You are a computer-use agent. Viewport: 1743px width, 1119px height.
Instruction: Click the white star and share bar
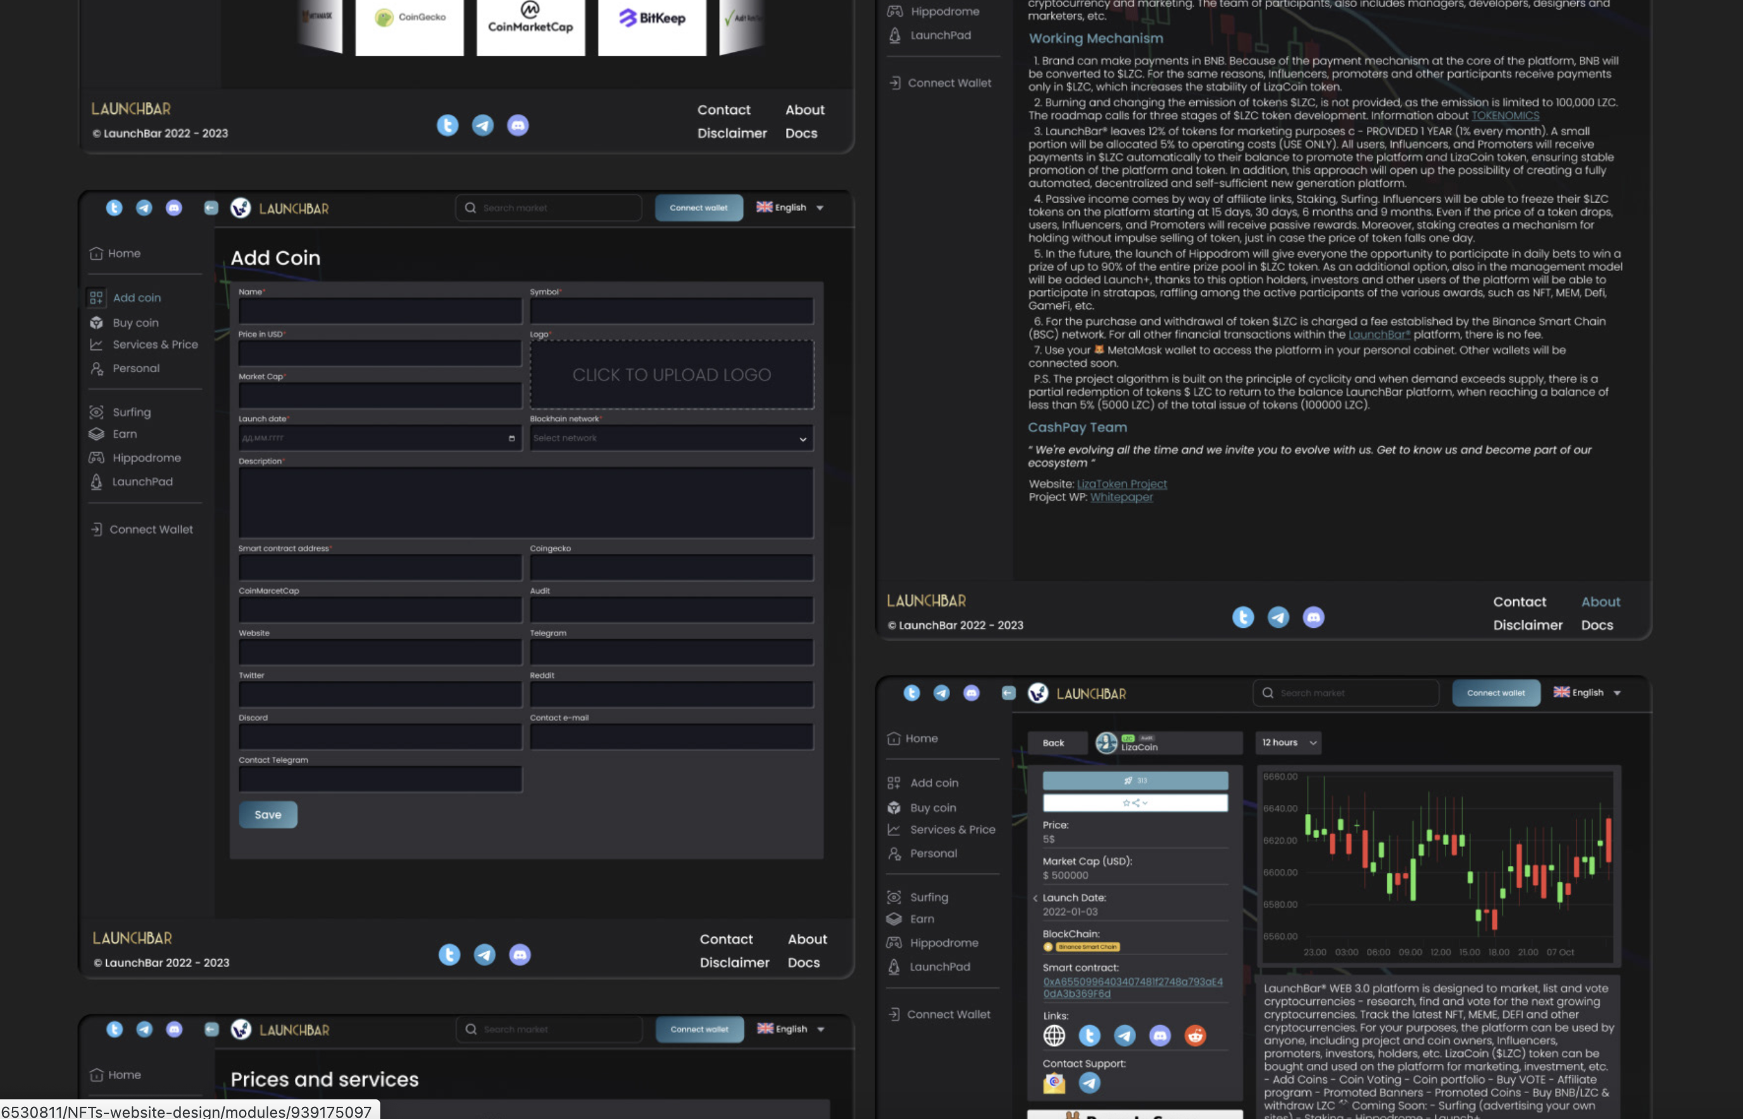coord(1135,803)
